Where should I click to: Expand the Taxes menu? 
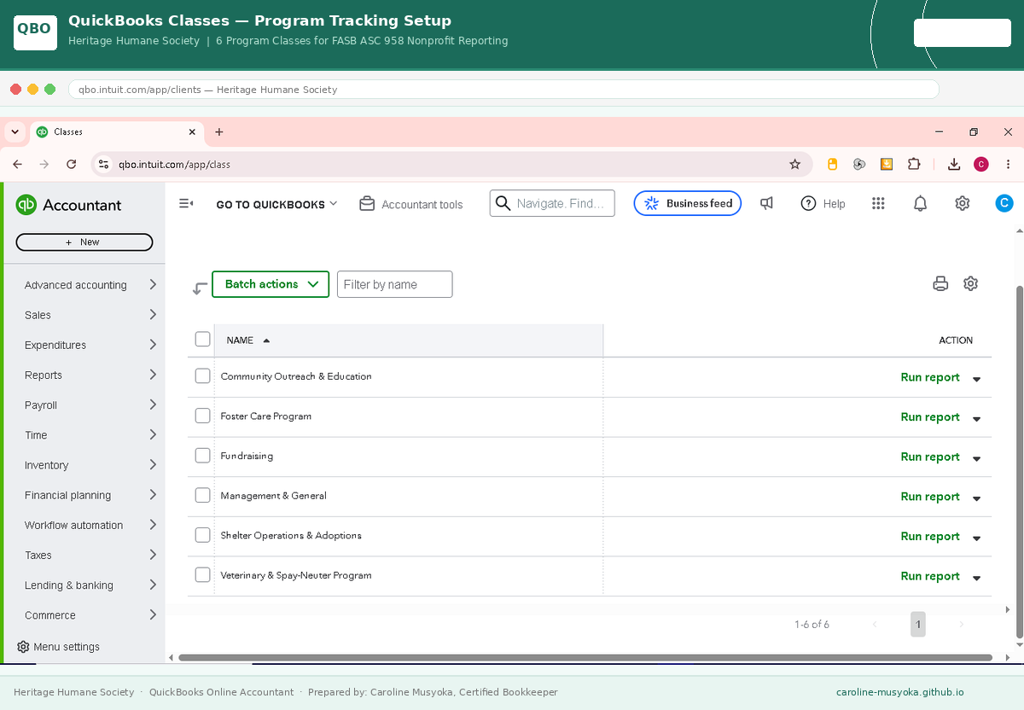click(90, 555)
